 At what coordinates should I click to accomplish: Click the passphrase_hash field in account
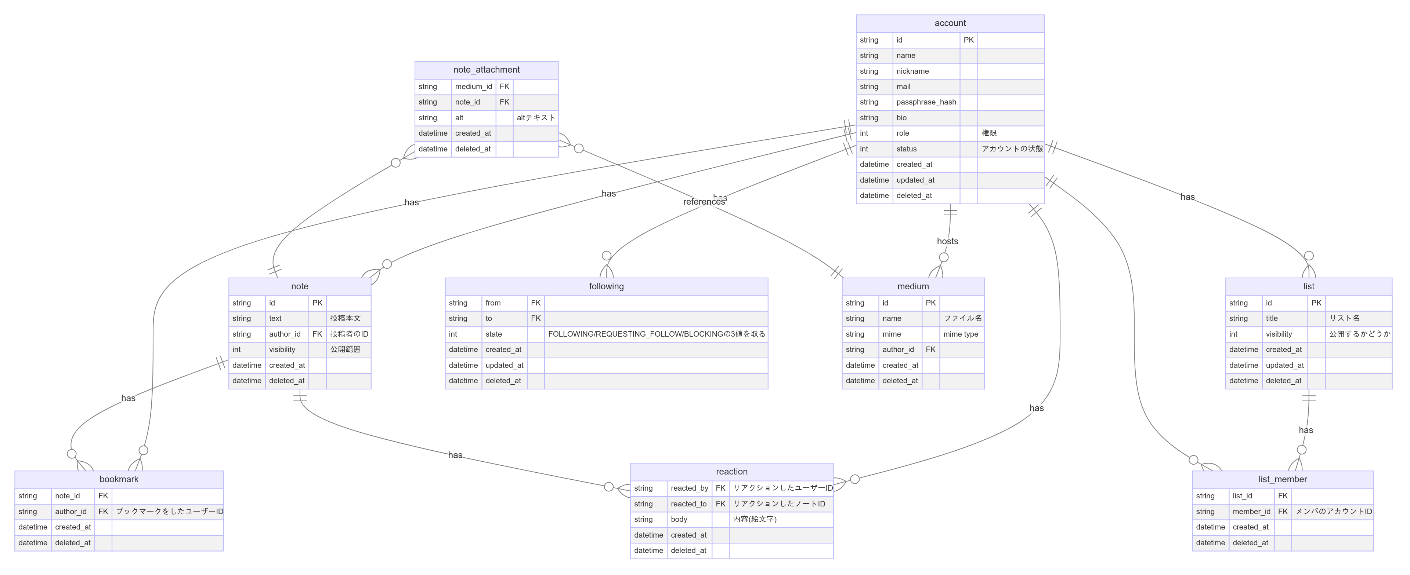[926, 102]
